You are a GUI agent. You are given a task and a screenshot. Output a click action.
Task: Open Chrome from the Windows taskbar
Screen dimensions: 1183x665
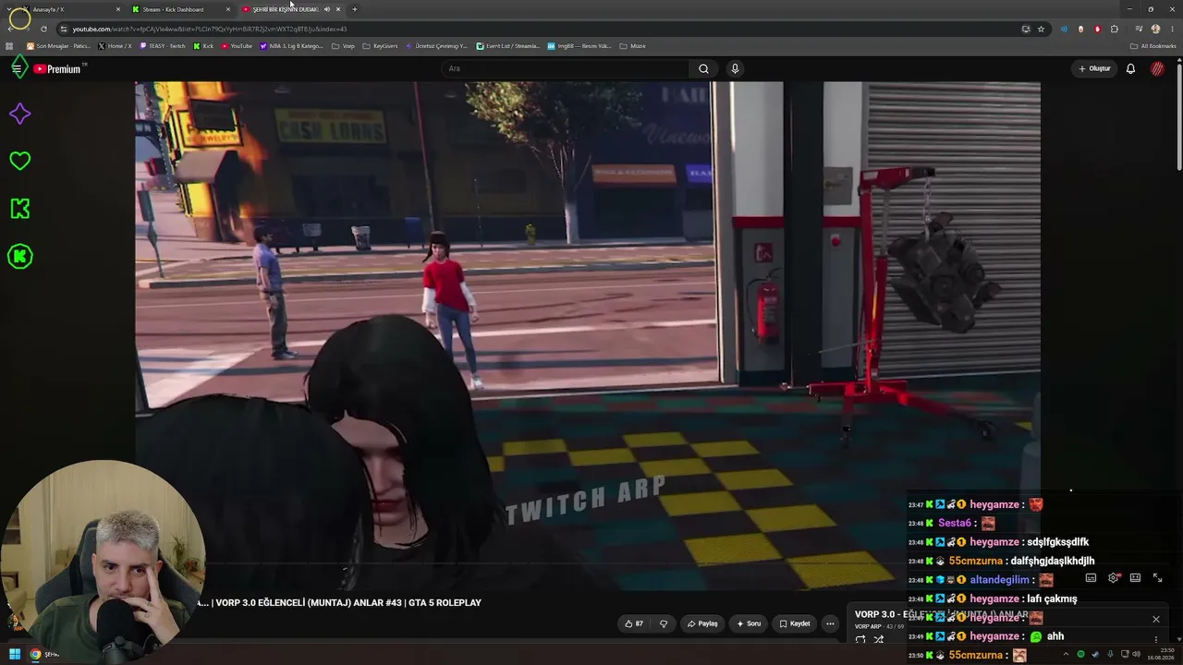pyautogui.click(x=36, y=654)
